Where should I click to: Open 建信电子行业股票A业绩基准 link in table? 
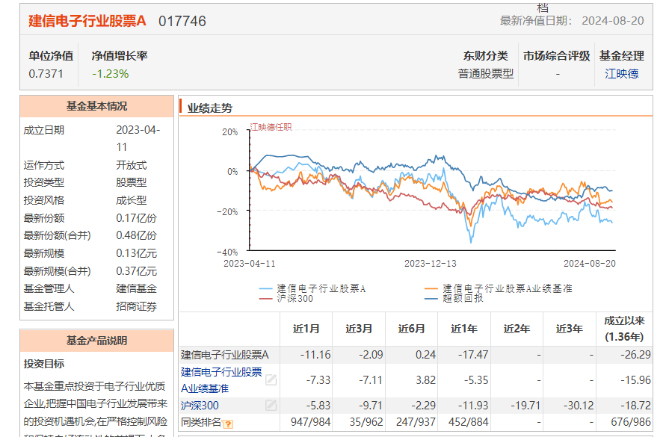tap(221, 379)
